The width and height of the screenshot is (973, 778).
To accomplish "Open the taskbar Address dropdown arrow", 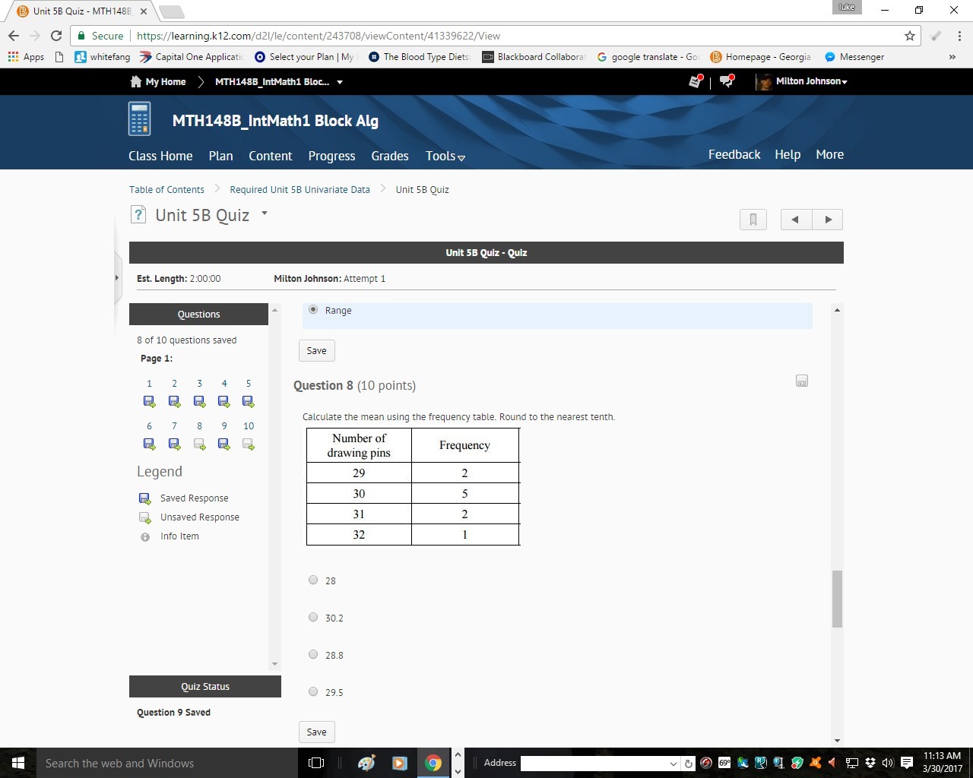I will pyautogui.click(x=673, y=764).
